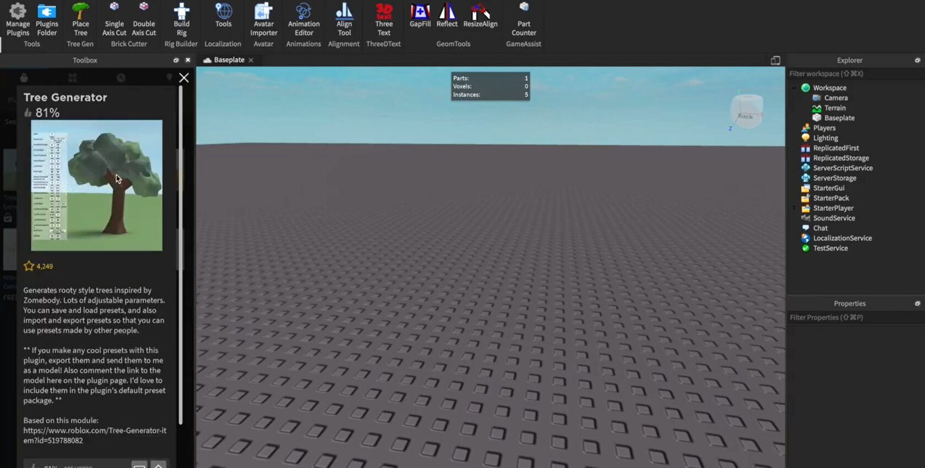Collapse the Workspace tree node

(x=794, y=88)
